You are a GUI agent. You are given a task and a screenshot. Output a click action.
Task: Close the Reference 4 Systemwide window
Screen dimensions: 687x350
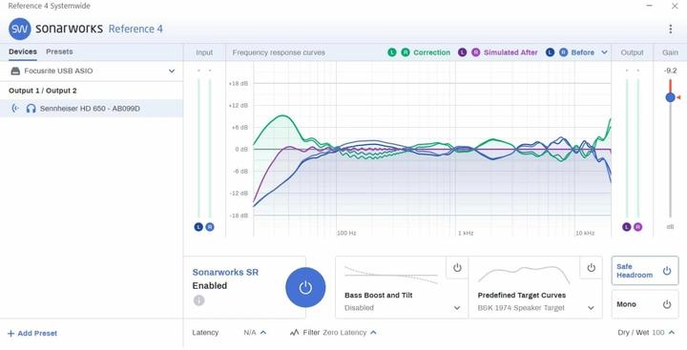click(675, 6)
